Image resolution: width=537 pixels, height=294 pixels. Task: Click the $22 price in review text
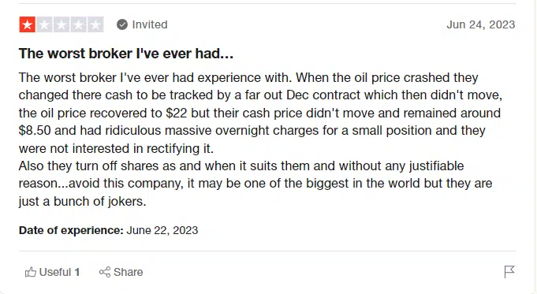(177, 113)
